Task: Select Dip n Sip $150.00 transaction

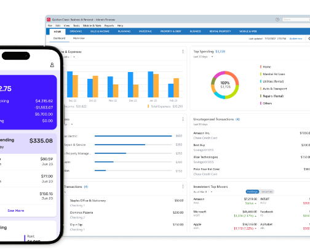Action: click(x=127, y=227)
